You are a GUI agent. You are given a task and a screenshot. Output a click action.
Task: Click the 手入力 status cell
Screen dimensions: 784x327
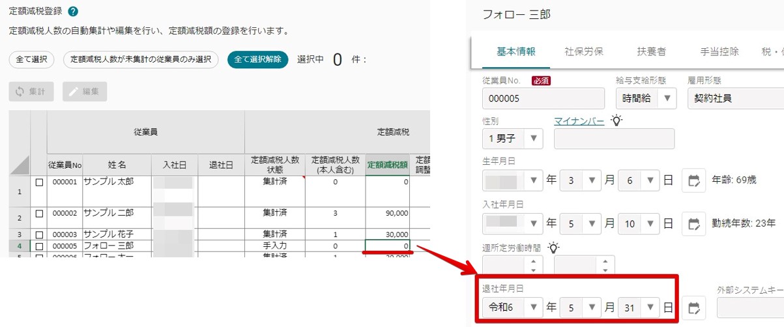pyautogui.click(x=274, y=246)
